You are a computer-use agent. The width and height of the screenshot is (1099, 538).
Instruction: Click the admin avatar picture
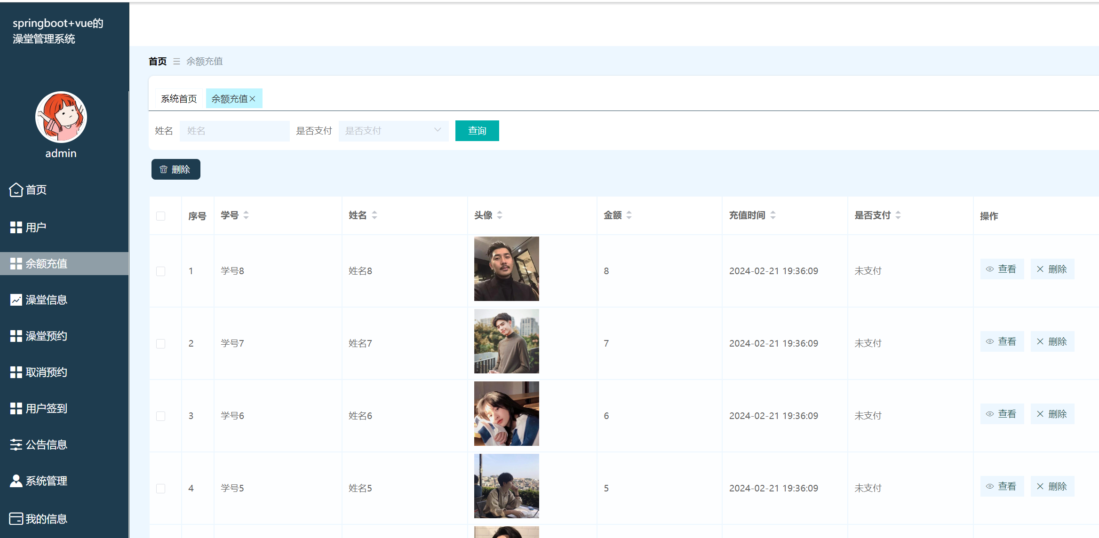coord(61,117)
